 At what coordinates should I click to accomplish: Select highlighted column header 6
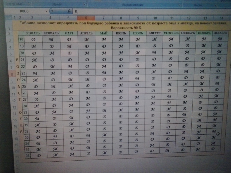(x=86, y=18)
